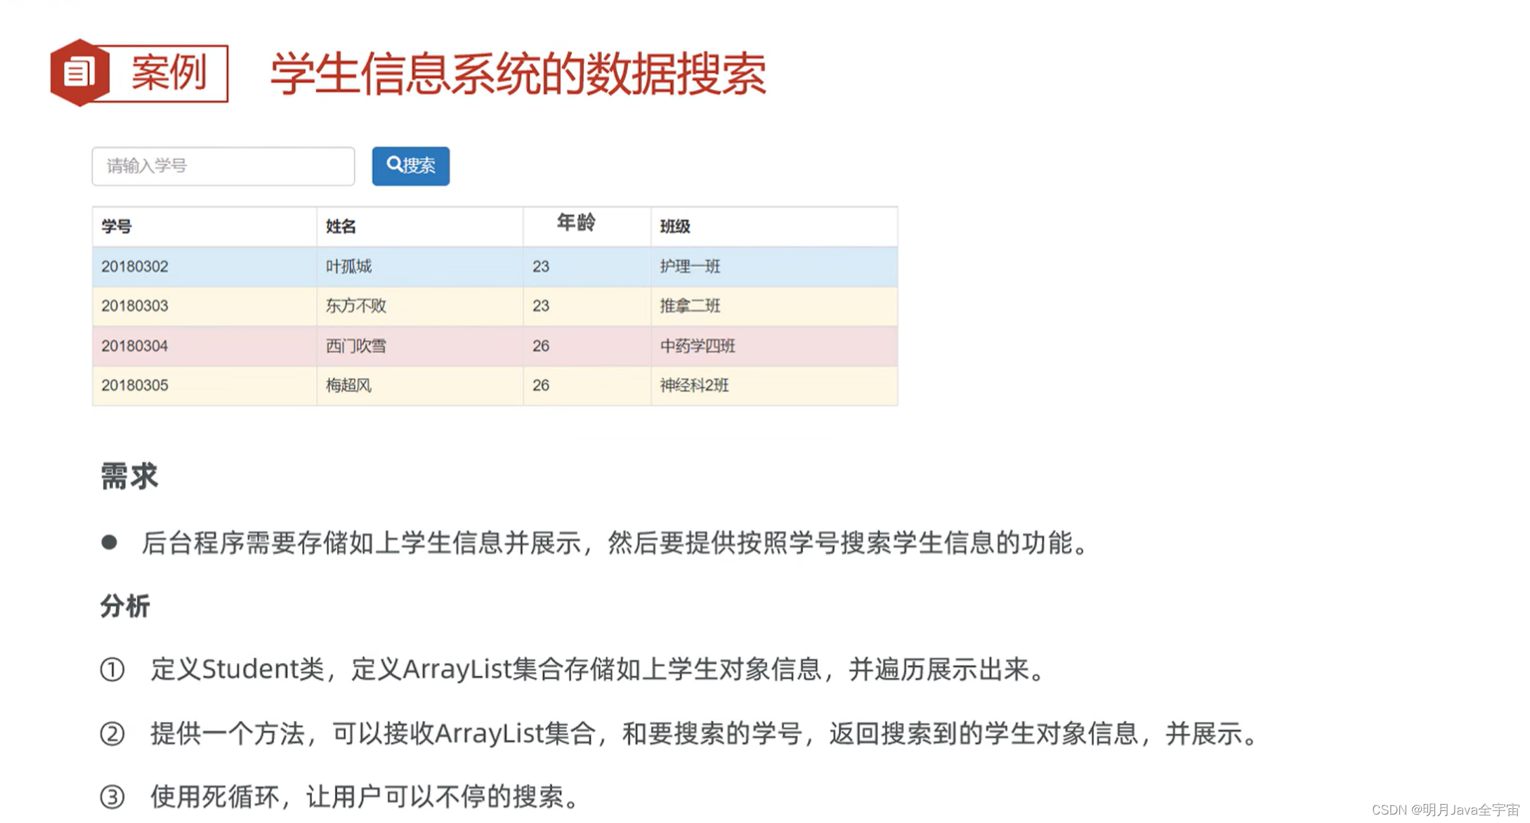Screen dimensions: 1530x823
Task: Select student ID 20180302 cell
Action: (135, 266)
